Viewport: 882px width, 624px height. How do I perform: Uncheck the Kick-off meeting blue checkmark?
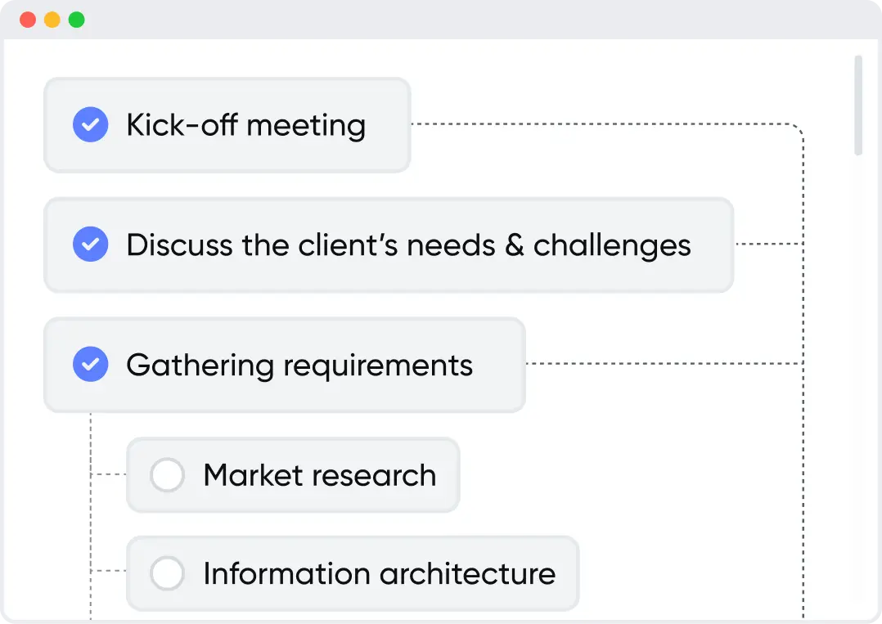click(91, 124)
